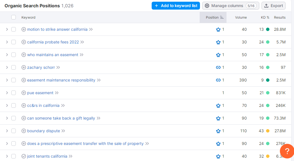Click the link SERP feature icon for easement maintenance responsibility
The width and height of the screenshot is (294, 161).
click(x=218, y=80)
